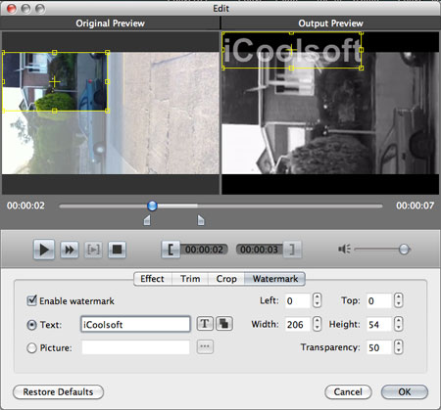Viewport: 441px width, 410px height.
Task: Click the current time 00:00:02 label
Action: click(25, 205)
